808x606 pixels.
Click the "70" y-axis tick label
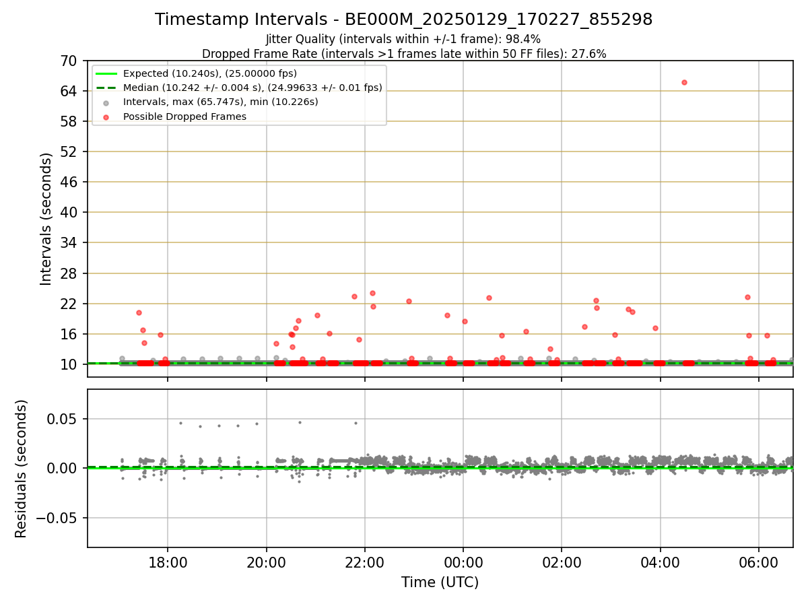click(69, 61)
